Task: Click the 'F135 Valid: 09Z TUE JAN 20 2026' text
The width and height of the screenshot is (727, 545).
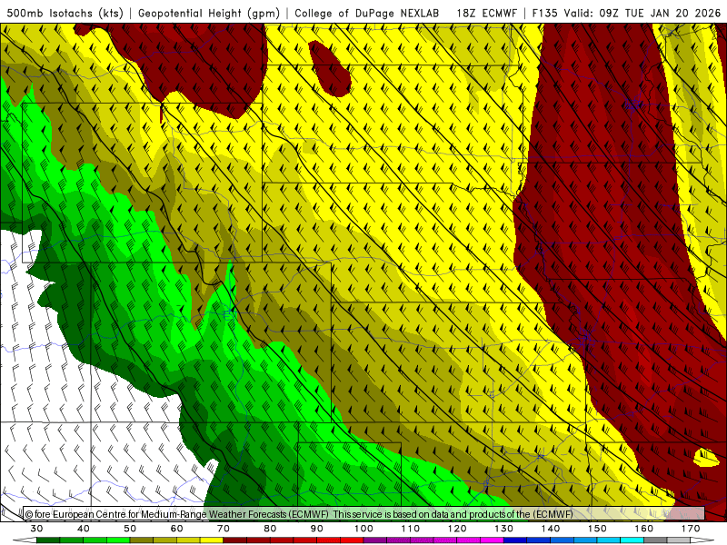Action: click(626, 13)
